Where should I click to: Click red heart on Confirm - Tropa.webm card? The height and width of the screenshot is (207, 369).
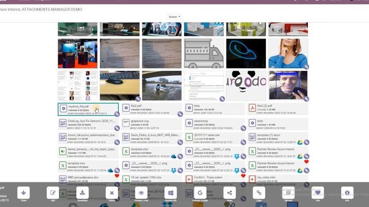pos(243,176)
